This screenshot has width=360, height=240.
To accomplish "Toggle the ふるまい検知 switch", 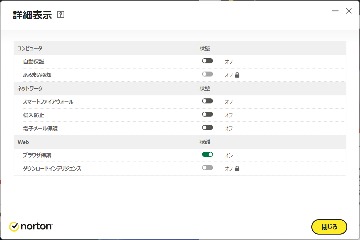I will point(207,74).
